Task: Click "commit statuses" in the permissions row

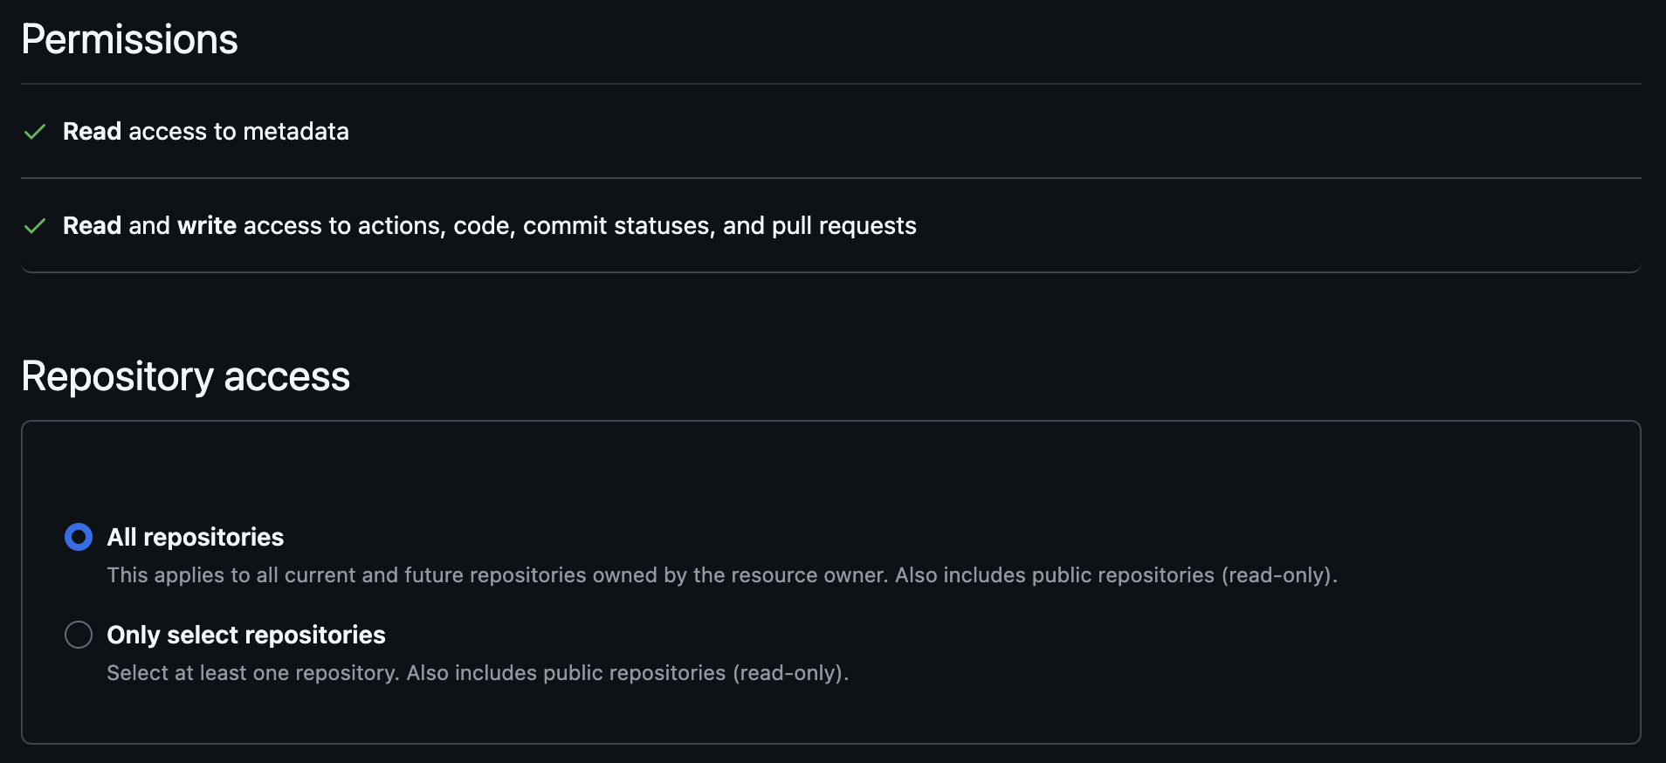Action: [x=618, y=226]
